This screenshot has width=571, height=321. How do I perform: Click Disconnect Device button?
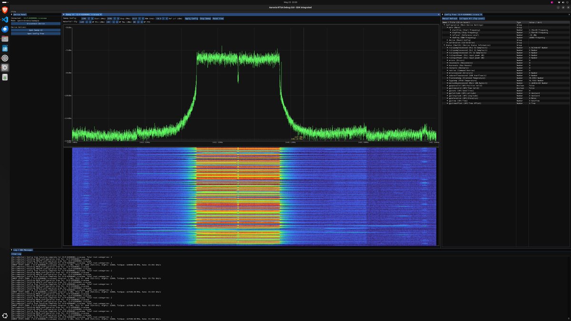[x=36, y=23]
